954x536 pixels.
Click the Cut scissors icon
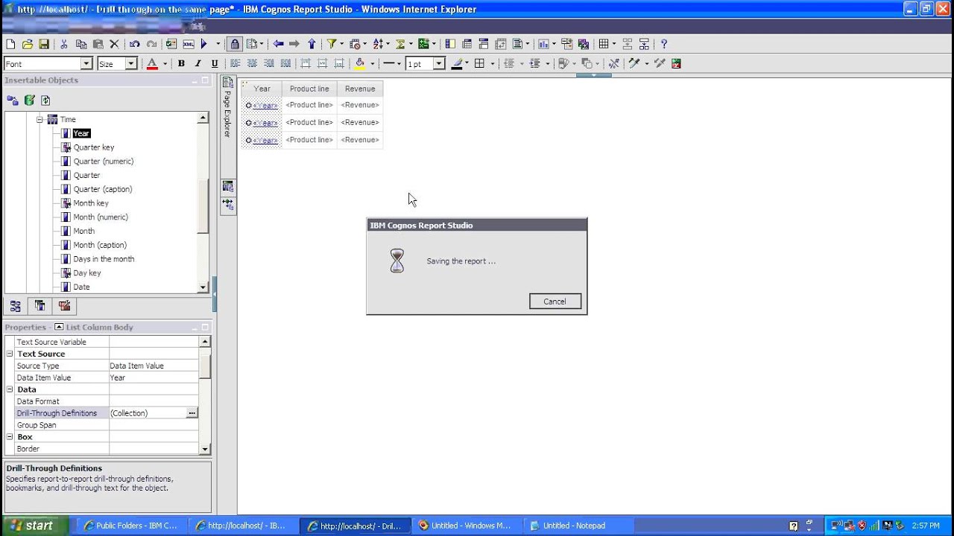(x=64, y=44)
